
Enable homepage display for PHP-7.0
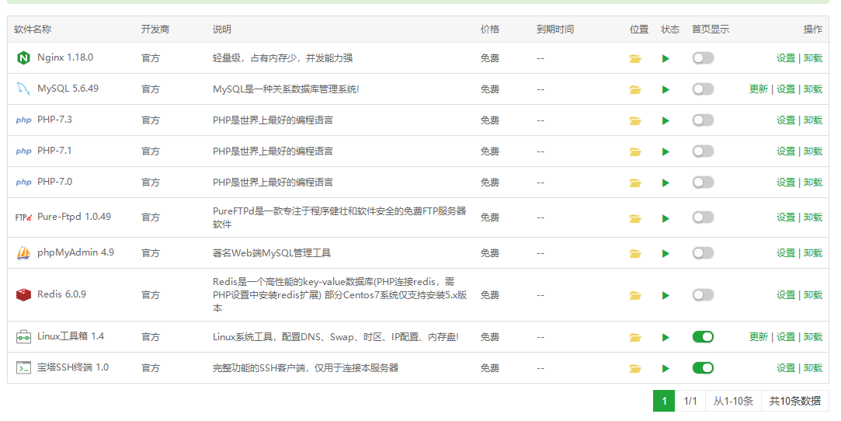coord(703,183)
